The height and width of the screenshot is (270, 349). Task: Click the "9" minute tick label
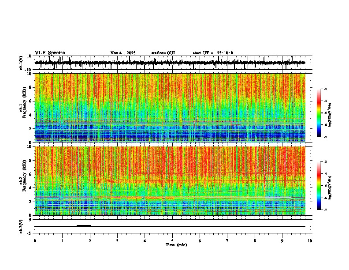(x=282, y=241)
